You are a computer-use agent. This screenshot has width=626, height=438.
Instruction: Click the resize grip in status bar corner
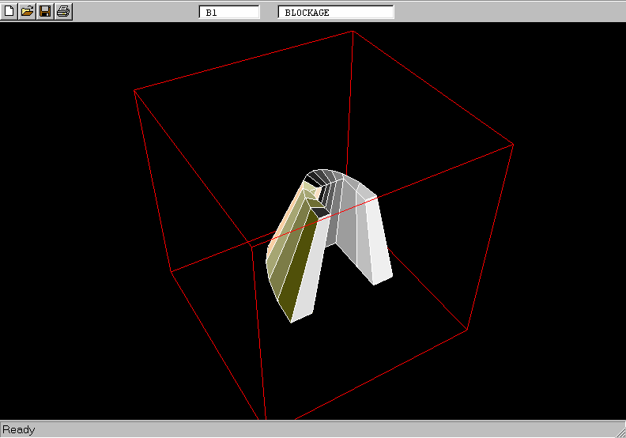click(619, 431)
